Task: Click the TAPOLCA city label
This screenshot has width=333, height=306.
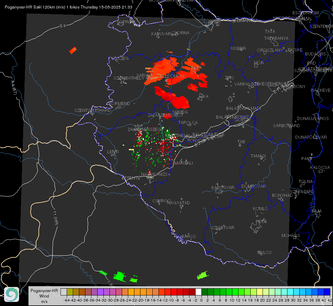Action: pyautogui.click(x=188, y=122)
